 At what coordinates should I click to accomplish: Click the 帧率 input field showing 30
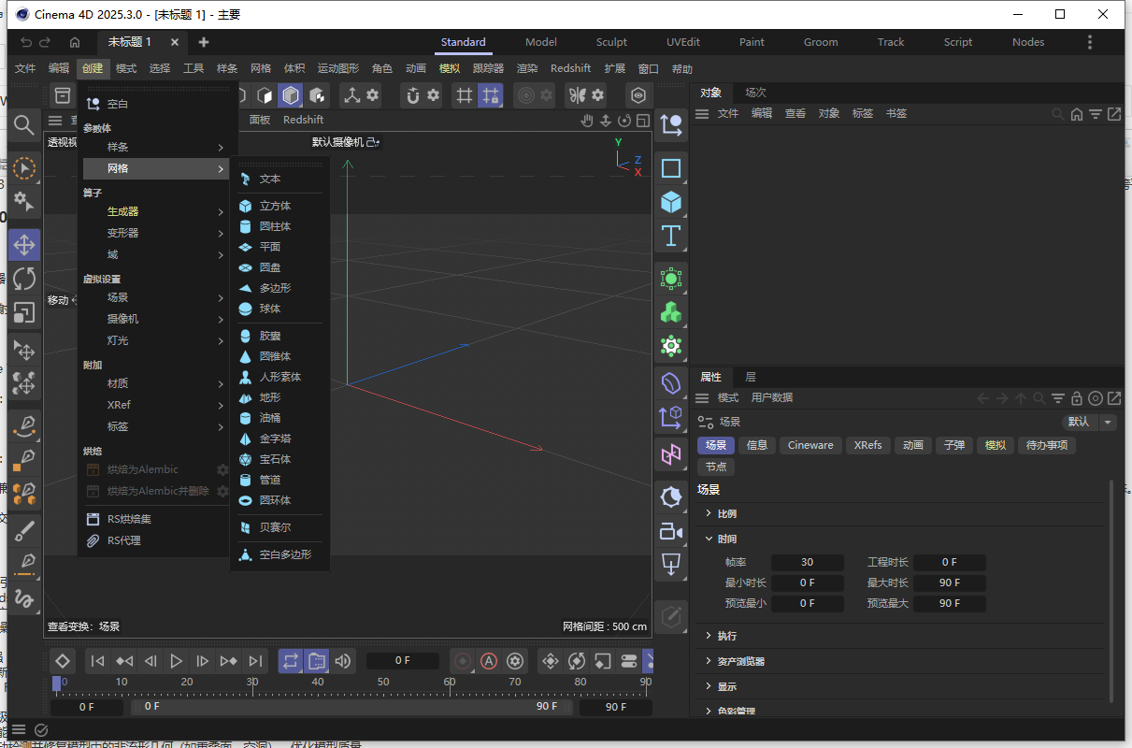click(x=807, y=562)
